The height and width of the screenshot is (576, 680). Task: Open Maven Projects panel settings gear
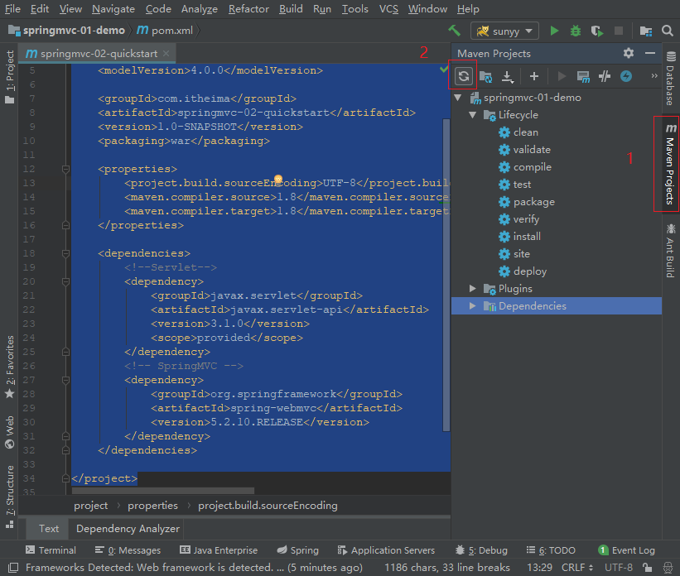[629, 53]
